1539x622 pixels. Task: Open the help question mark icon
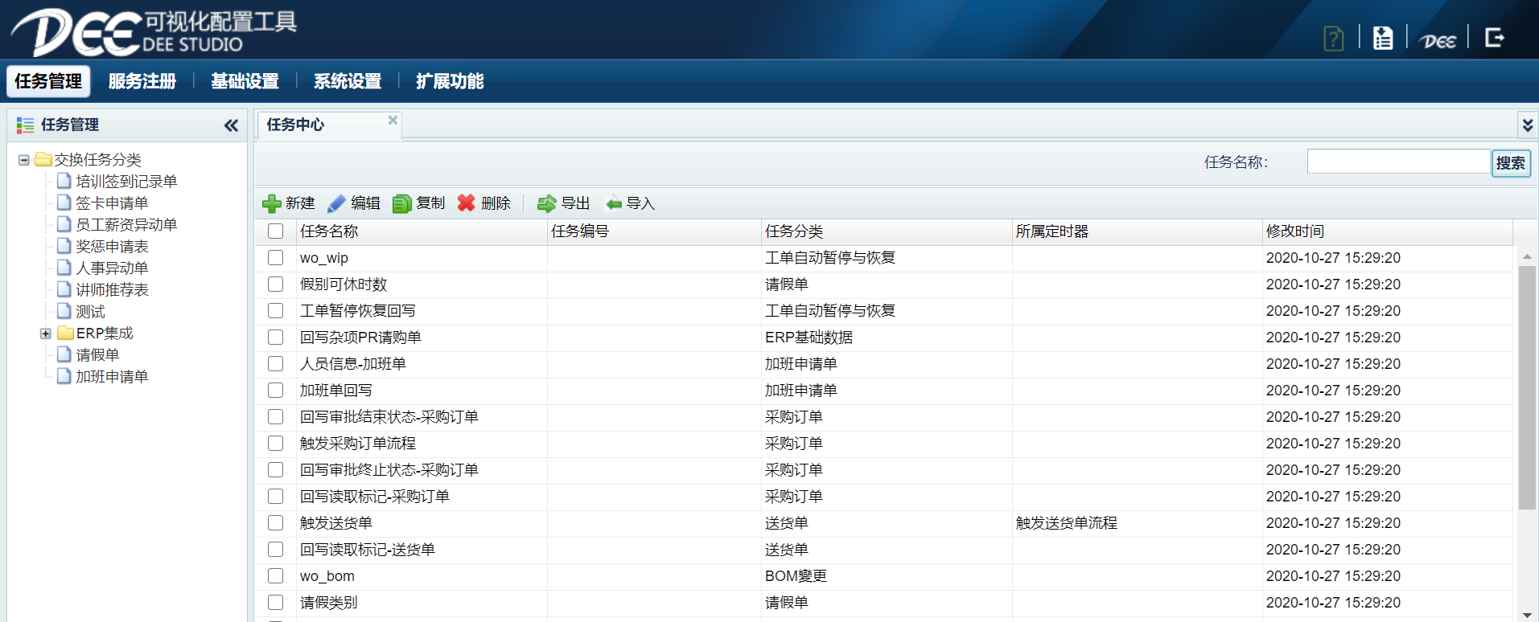point(1333,38)
